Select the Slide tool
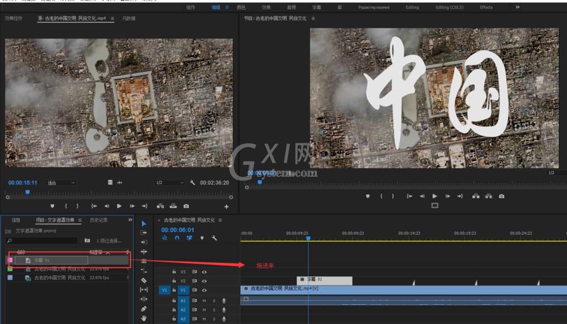The height and width of the screenshot is (324, 567). (143, 299)
